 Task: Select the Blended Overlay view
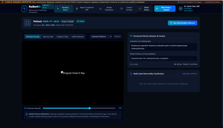click(x=33, y=37)
